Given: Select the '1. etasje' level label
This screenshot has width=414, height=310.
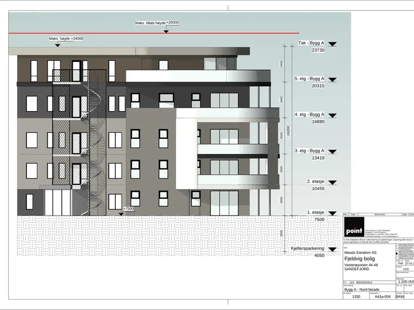Looking at the screenshot, I should click(316, 212).
